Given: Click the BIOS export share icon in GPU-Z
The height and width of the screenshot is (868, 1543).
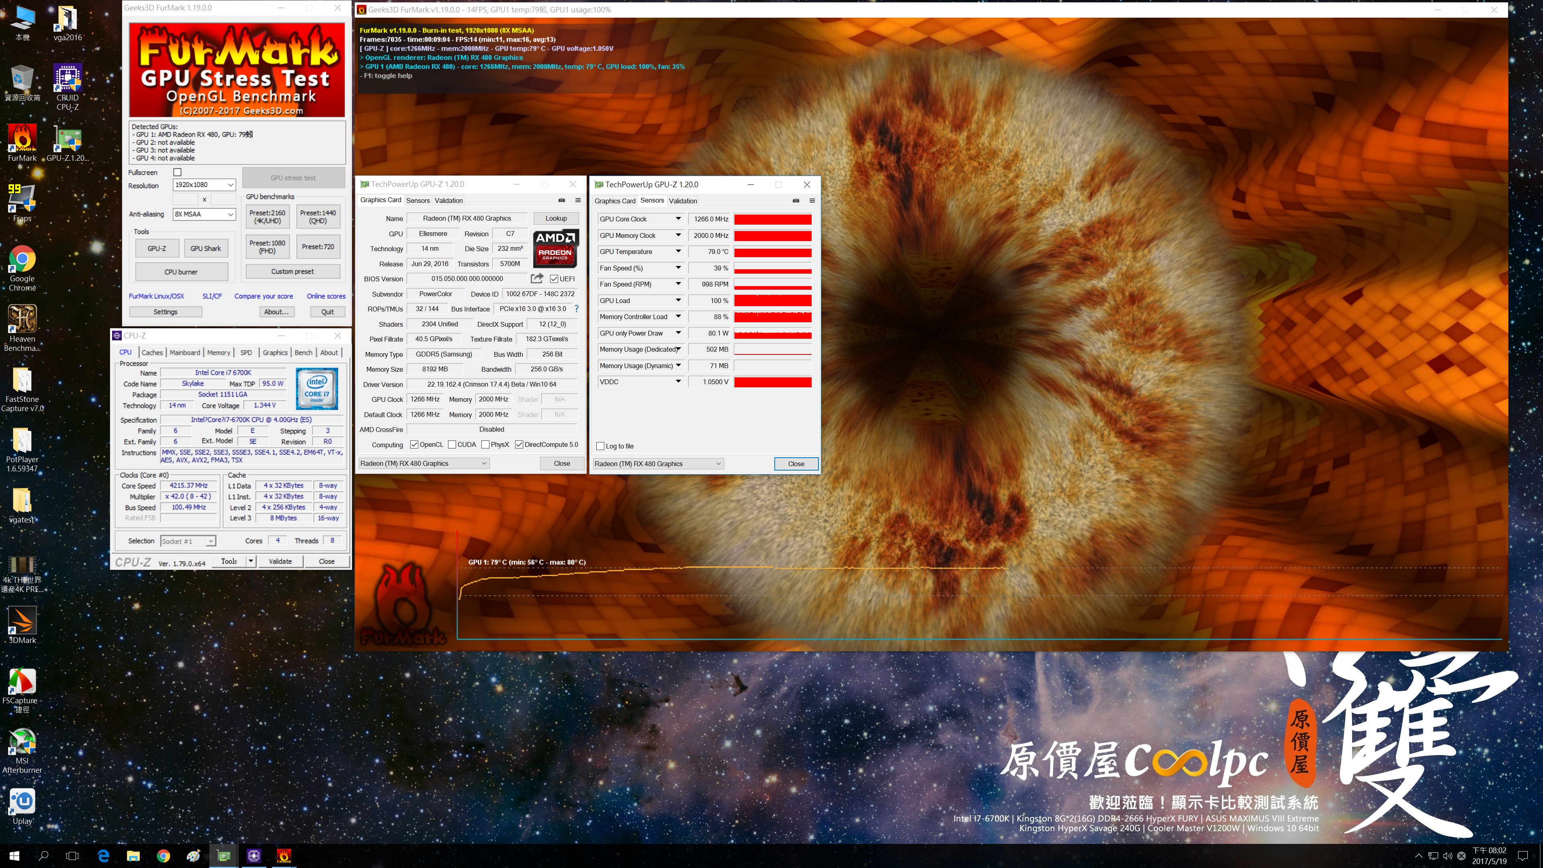Looking at the screenshot, I should (x=537, y=278).
